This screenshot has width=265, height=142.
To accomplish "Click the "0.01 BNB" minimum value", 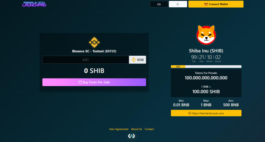I will tap(181, 105).
